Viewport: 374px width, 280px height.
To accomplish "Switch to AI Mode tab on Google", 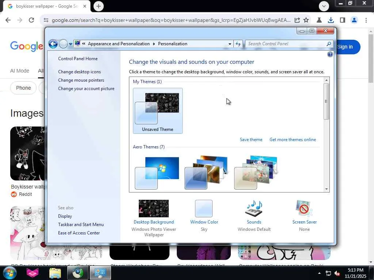I will (x=20, y=71).
